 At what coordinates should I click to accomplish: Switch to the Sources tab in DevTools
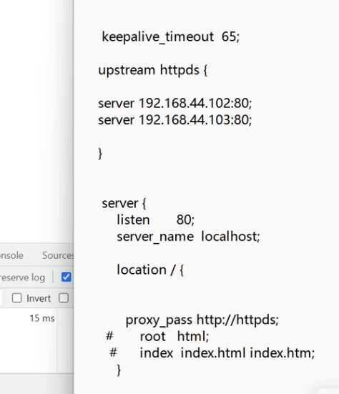tap(58, 255)
